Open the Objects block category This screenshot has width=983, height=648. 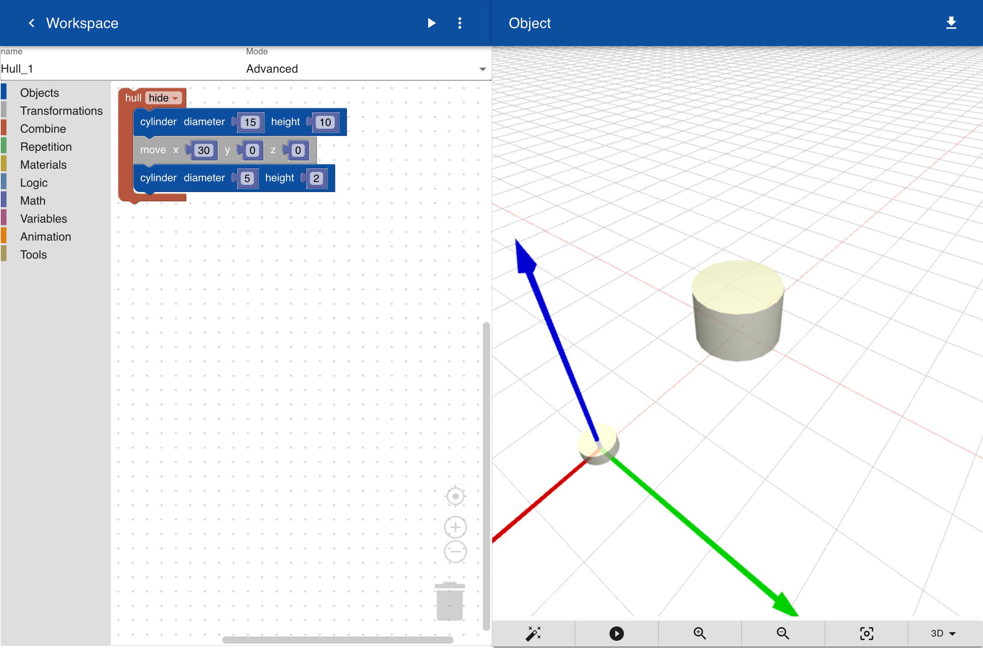(x=40, y=92)
